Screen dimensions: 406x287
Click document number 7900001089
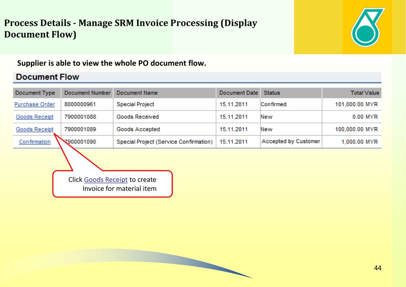(80, 129)
